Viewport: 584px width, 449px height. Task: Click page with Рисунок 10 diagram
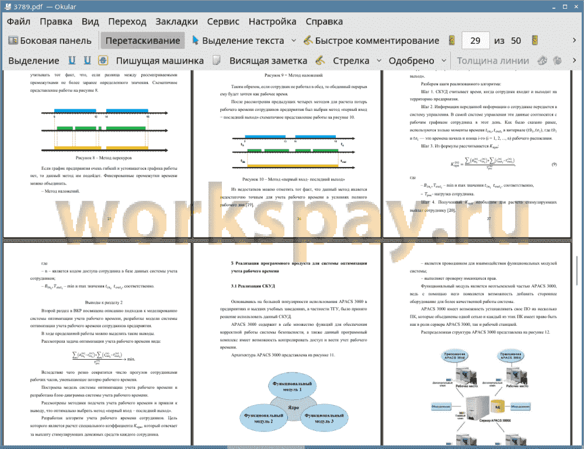287,154
